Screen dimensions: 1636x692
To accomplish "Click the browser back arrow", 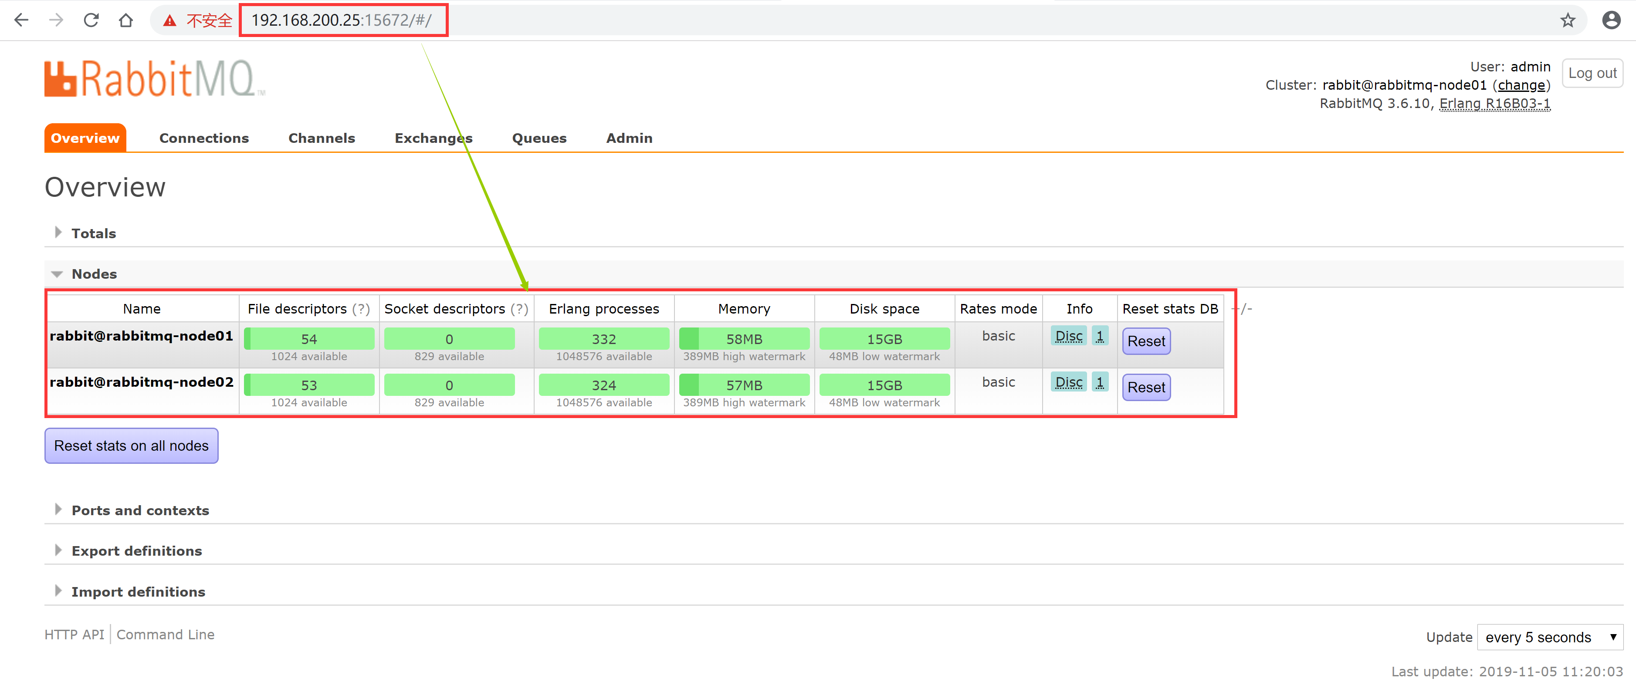I will [21, 20].
